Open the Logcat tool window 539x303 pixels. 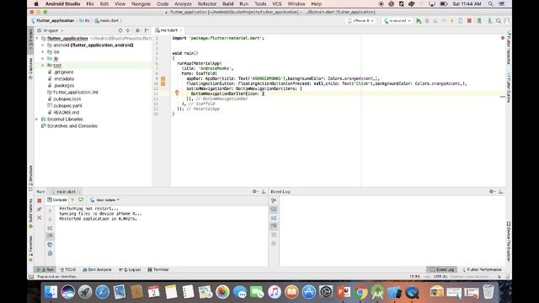click(x=130, y=269)
